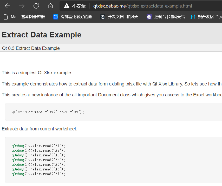The width and height of the screenshot is (222, 186).
Task: Open the "Mat - 基本图像容器" bookmark
Action: click(x=29, y=17)
